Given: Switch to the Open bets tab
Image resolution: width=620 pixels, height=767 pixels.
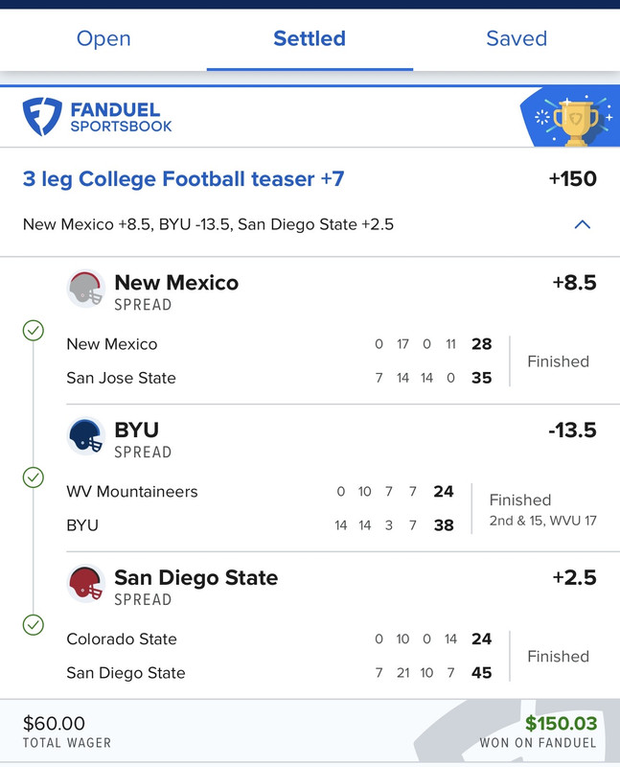Looking at the screenshot, I should (103, 38).
